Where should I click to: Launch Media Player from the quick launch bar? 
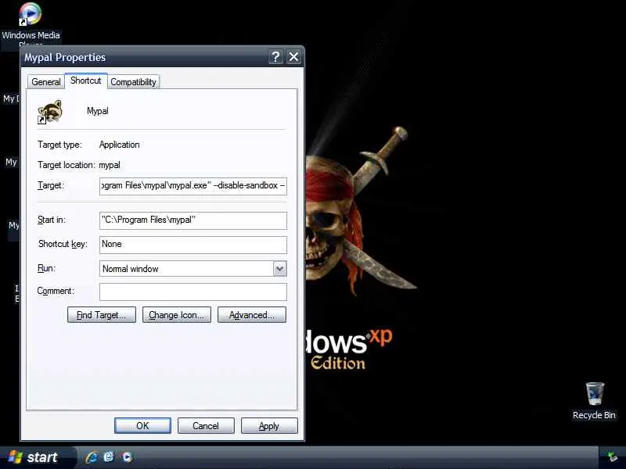128,457
